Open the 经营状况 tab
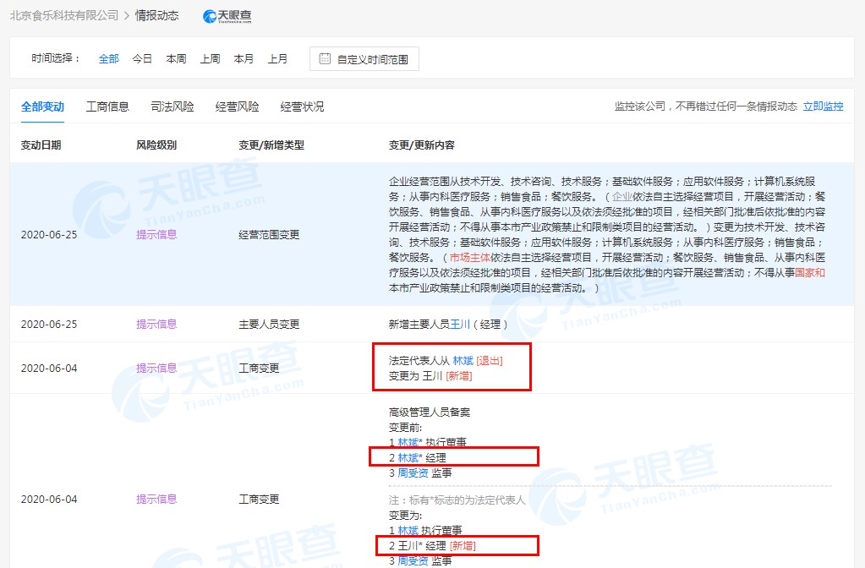The height and width of the screenshot is (568, 865). (x=302, y=106)
